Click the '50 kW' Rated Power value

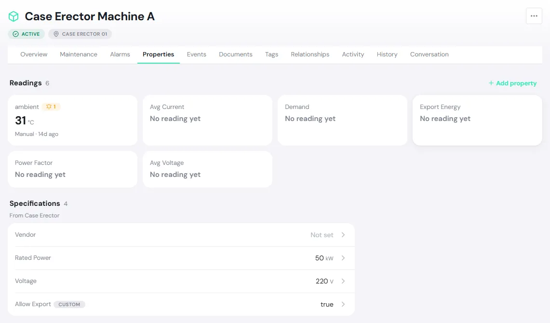click(x=324, y=258)
